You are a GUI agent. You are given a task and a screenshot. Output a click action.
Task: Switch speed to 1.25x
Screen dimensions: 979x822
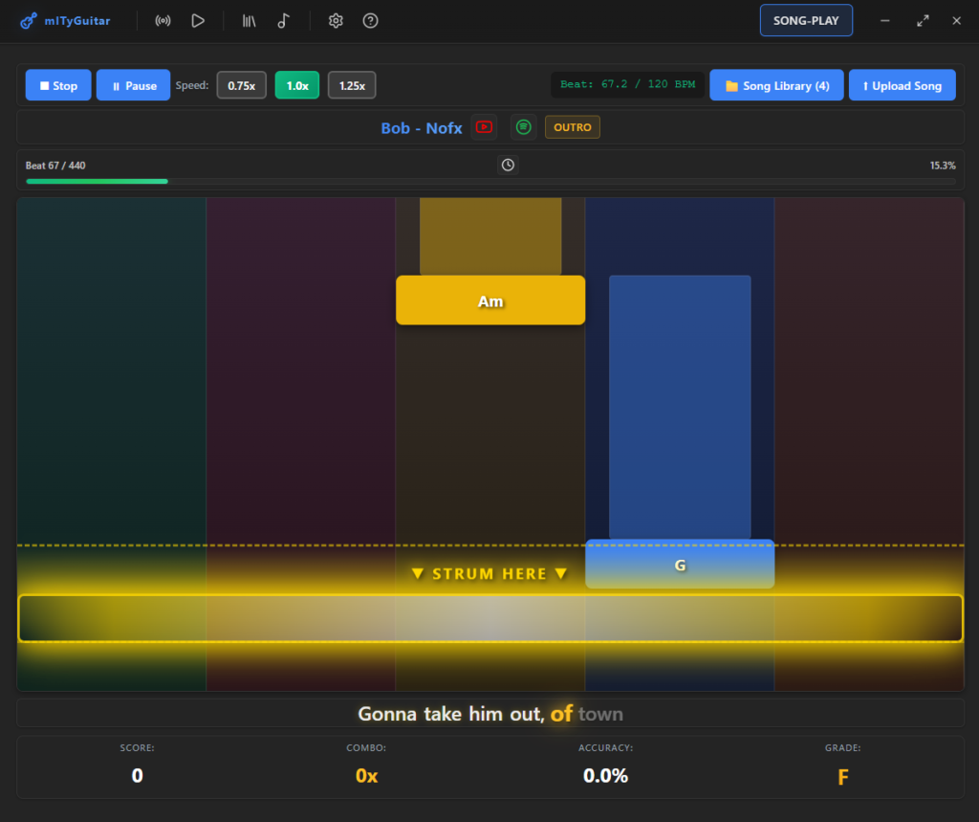pyautogui.click(x=352, y=85)
